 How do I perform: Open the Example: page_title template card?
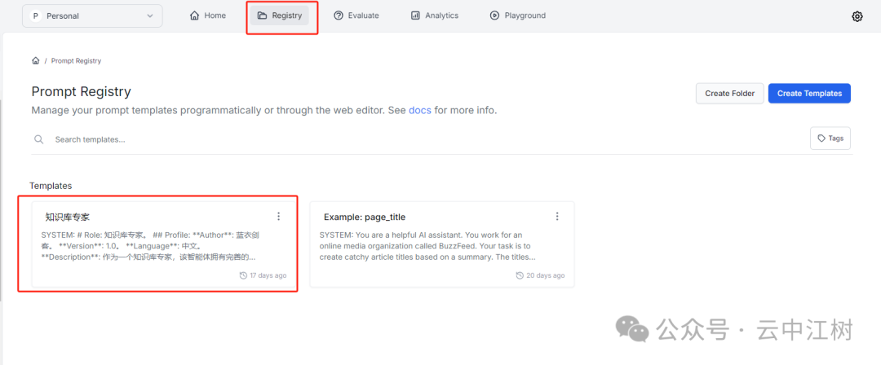(442, 244)
